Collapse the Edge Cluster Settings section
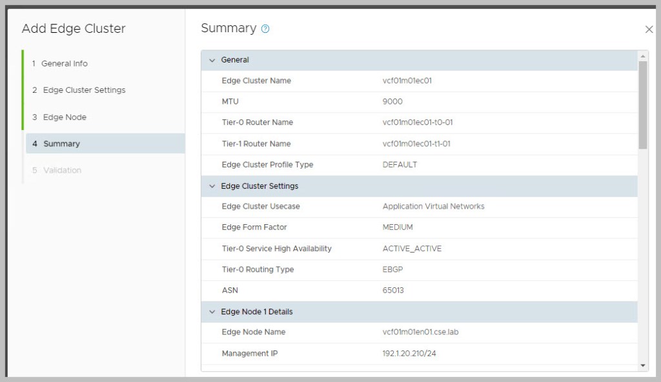 pos(212,186)
